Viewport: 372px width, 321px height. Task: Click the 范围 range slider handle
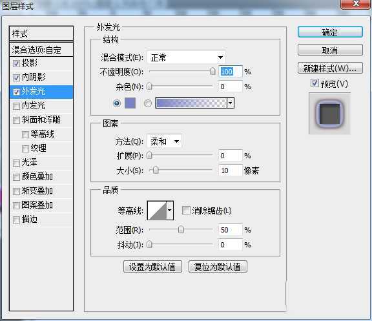click(x=181, y=229)
